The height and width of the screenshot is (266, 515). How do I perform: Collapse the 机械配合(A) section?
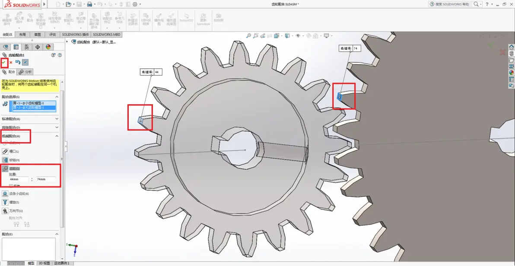57,136
